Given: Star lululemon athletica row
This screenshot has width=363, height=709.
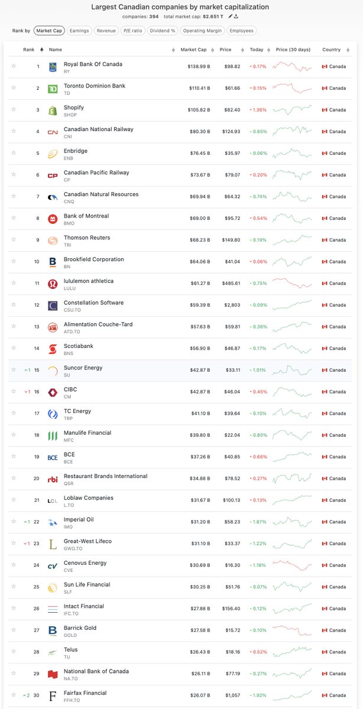Looking at the screenshot, I should 14,284.
